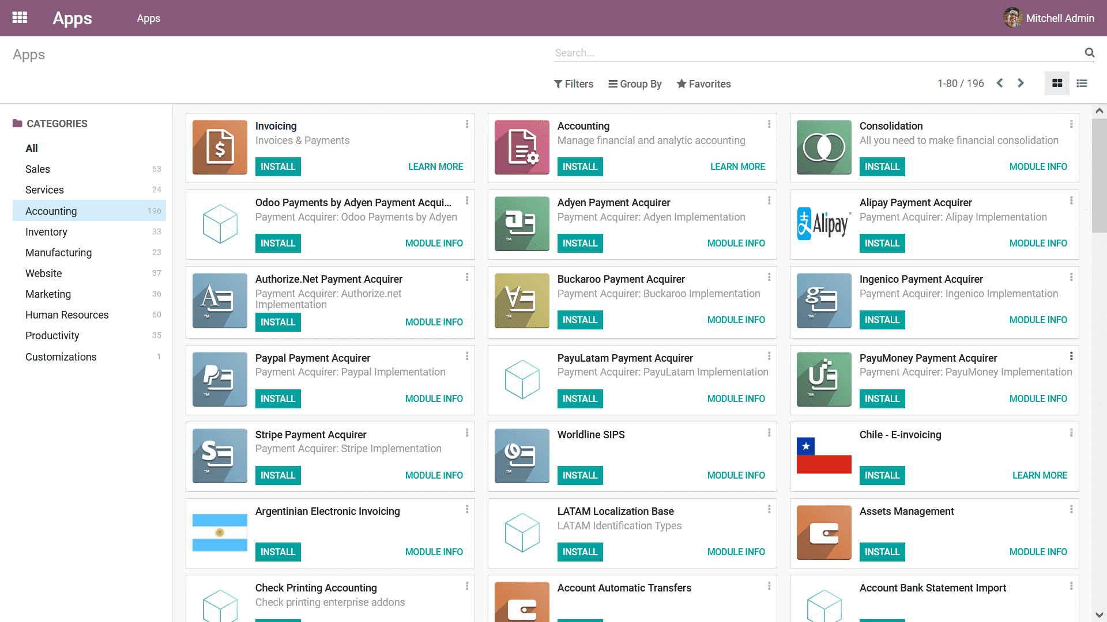Select the Website category
The width and height of the screenshot is (1107, 622).
[x=89, y=274]
